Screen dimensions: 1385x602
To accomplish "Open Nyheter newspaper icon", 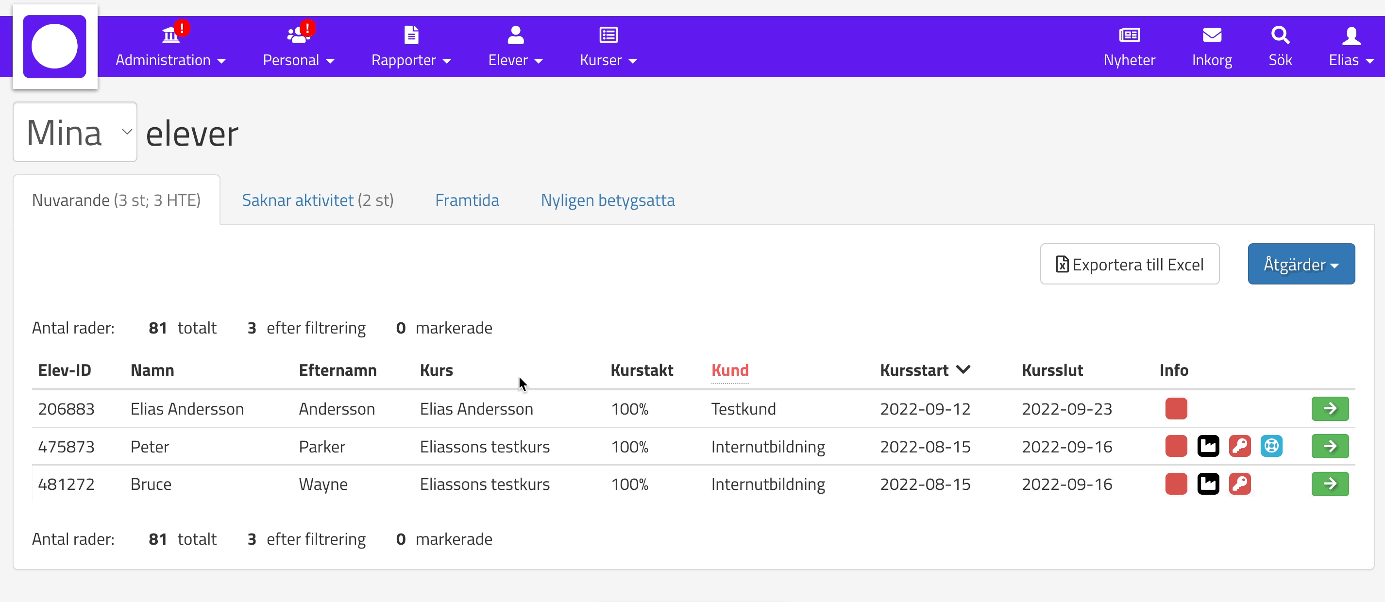I will (1129, 35).
